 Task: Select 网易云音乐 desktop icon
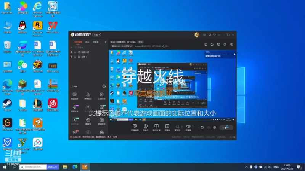pyautogui.click(x=53, y=105)
